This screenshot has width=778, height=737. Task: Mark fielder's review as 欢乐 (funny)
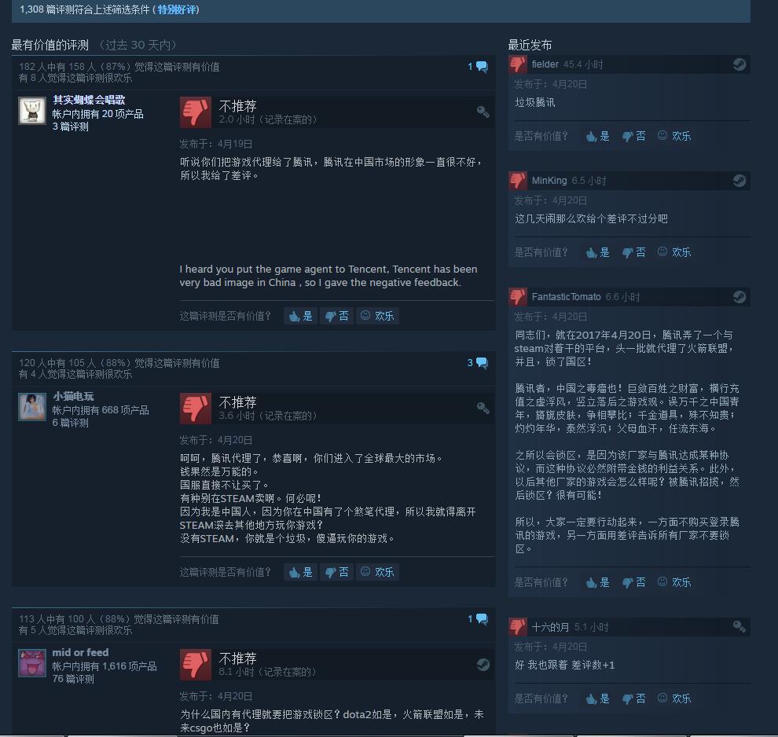click(673, 136)
